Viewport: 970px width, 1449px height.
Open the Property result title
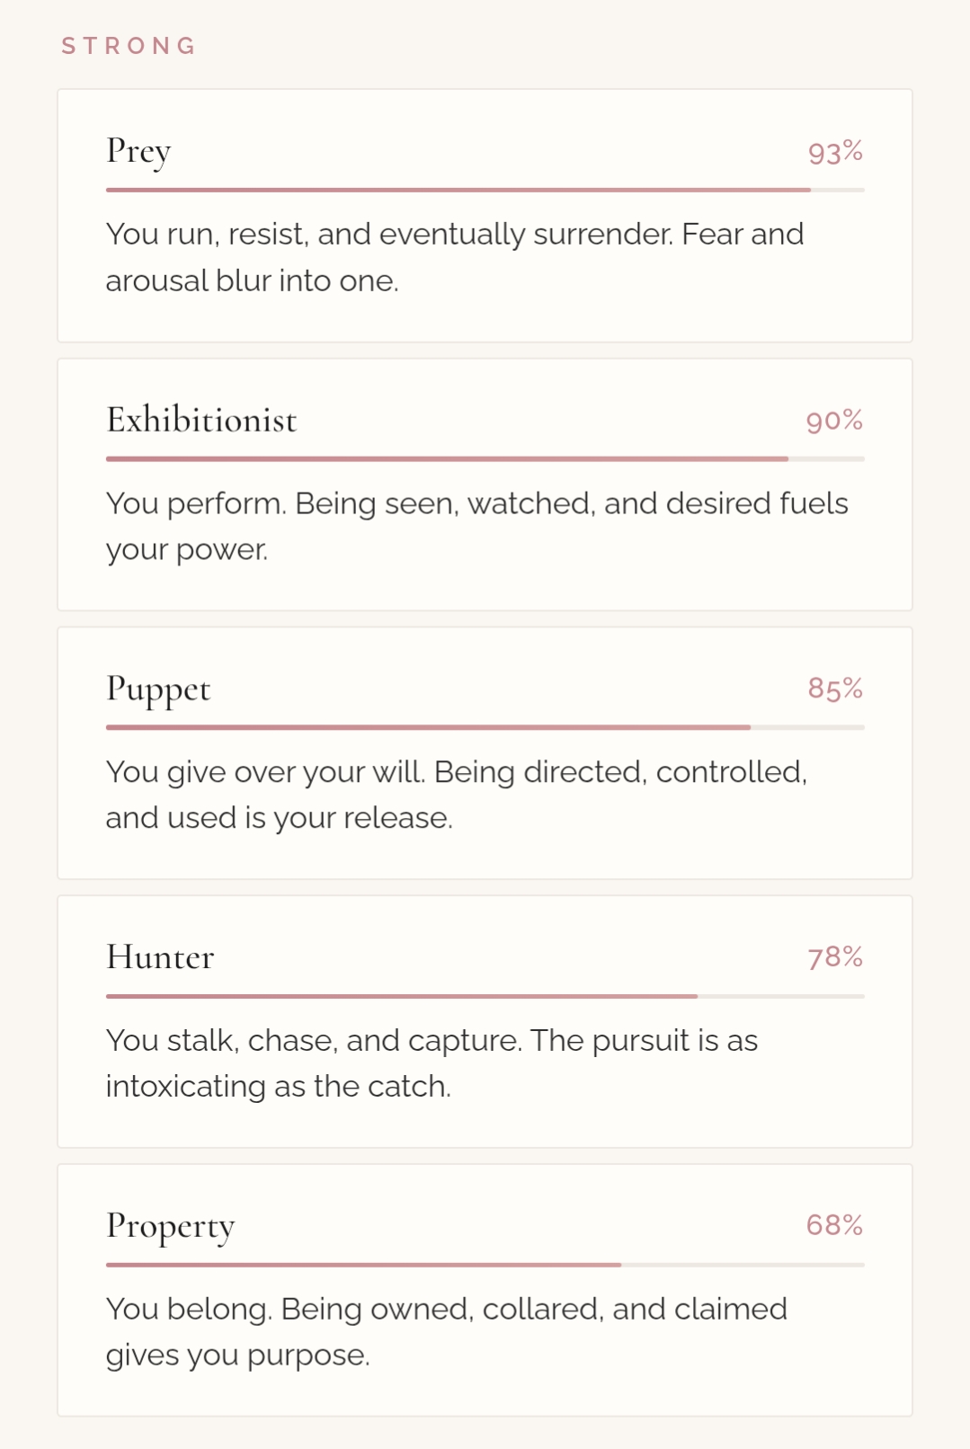coord(170,1226)
